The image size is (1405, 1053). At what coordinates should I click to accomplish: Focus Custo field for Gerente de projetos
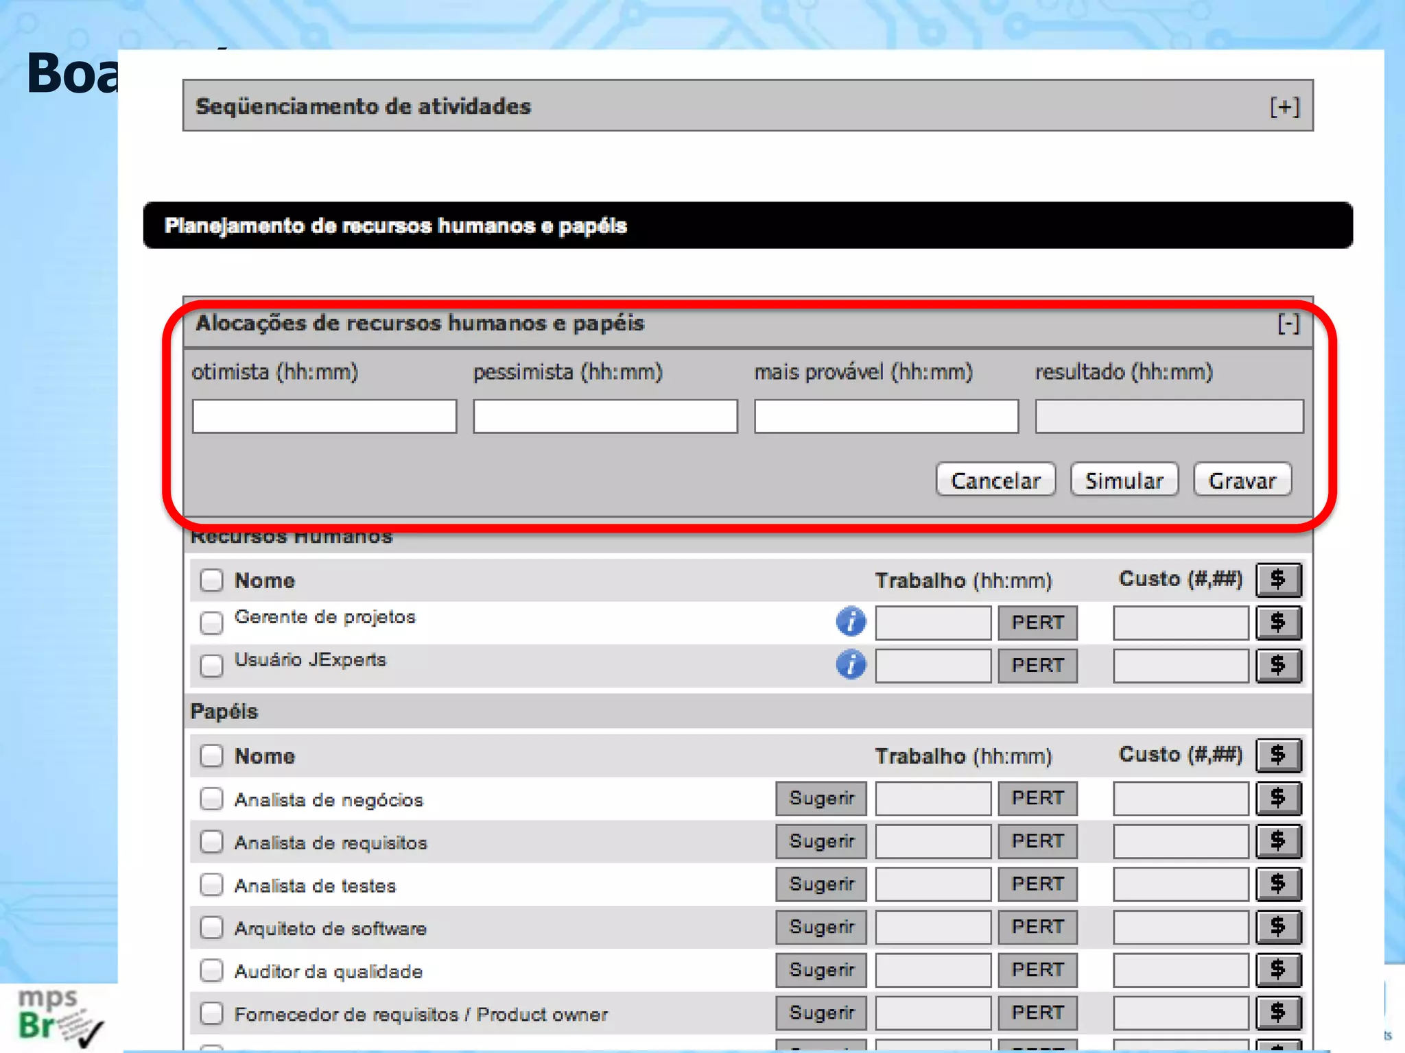click(x=1181, y=622)
